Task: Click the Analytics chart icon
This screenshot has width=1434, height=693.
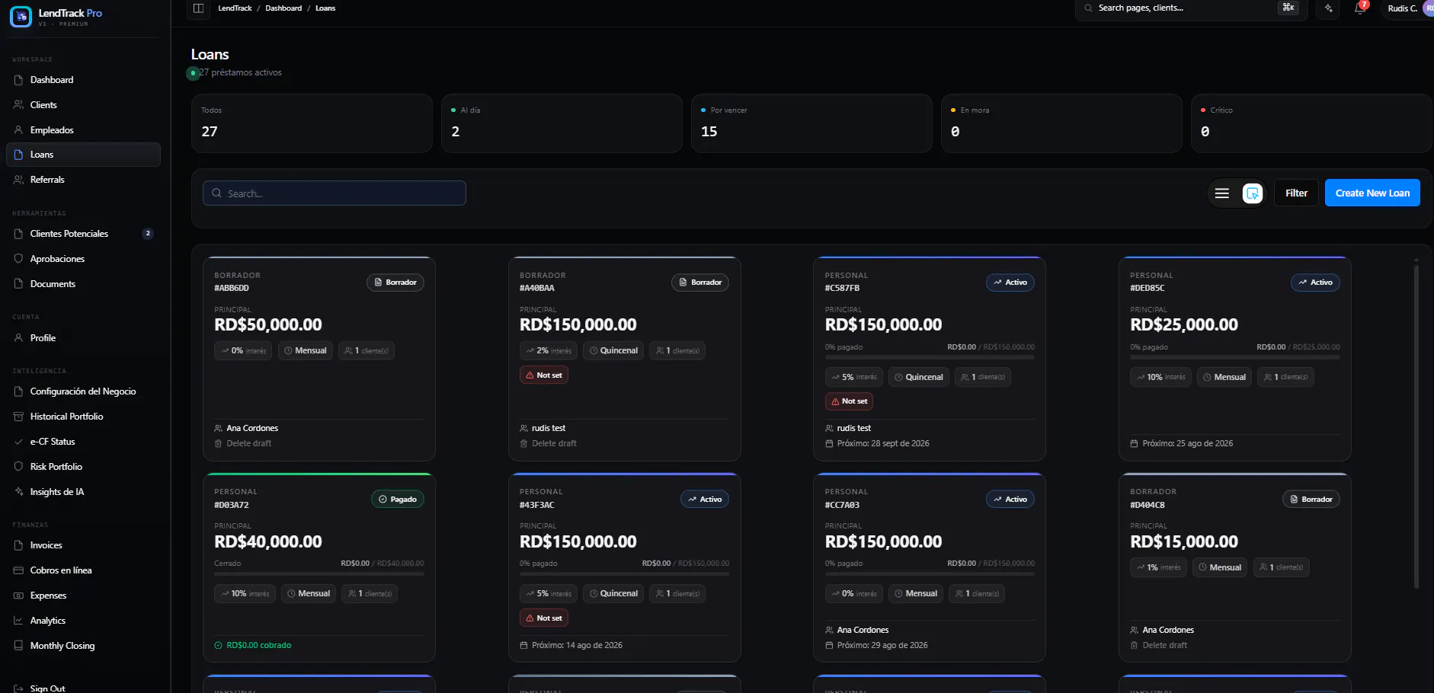Action: point(18,621)
